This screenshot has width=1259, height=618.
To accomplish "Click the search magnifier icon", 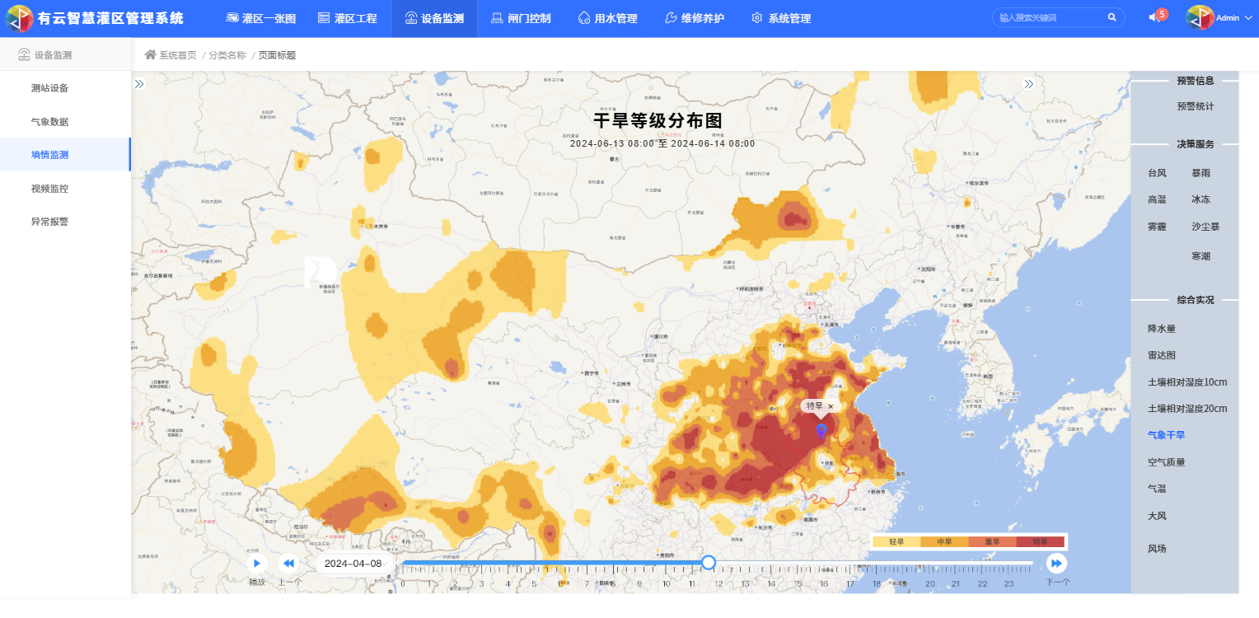I will (1112, 17).
